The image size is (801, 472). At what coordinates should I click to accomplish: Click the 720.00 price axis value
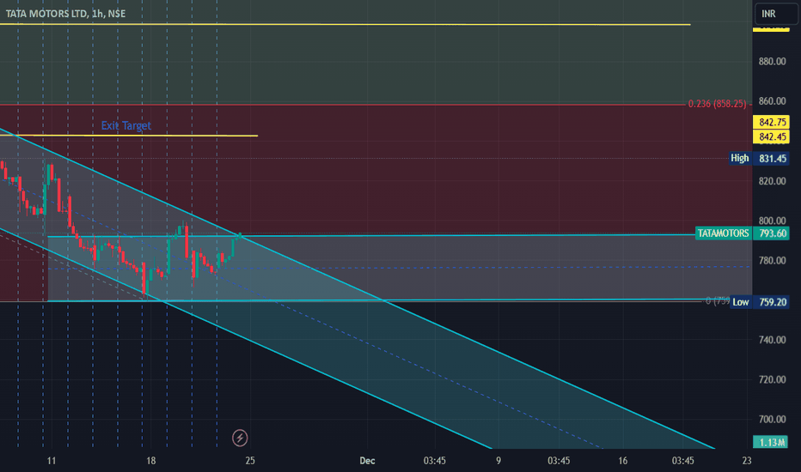tap(772, 379)
